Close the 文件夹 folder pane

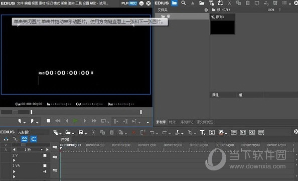206,10
